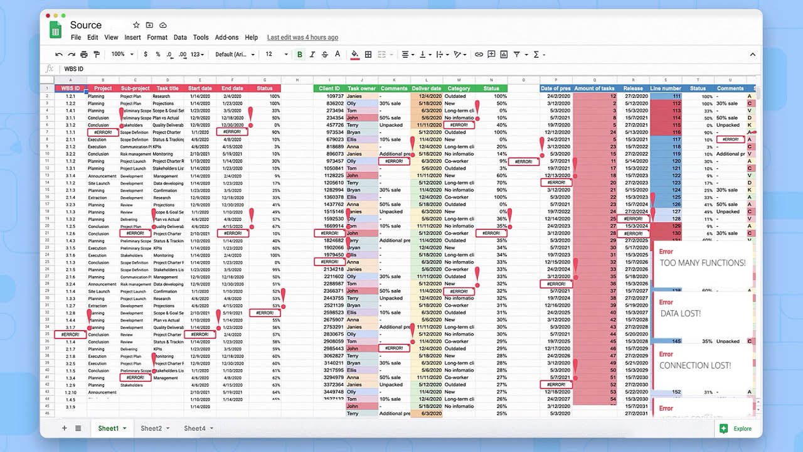Screen dimensions: 803x452
Task: Click the Increase decimal places icon
Action: tap(183, 55)
